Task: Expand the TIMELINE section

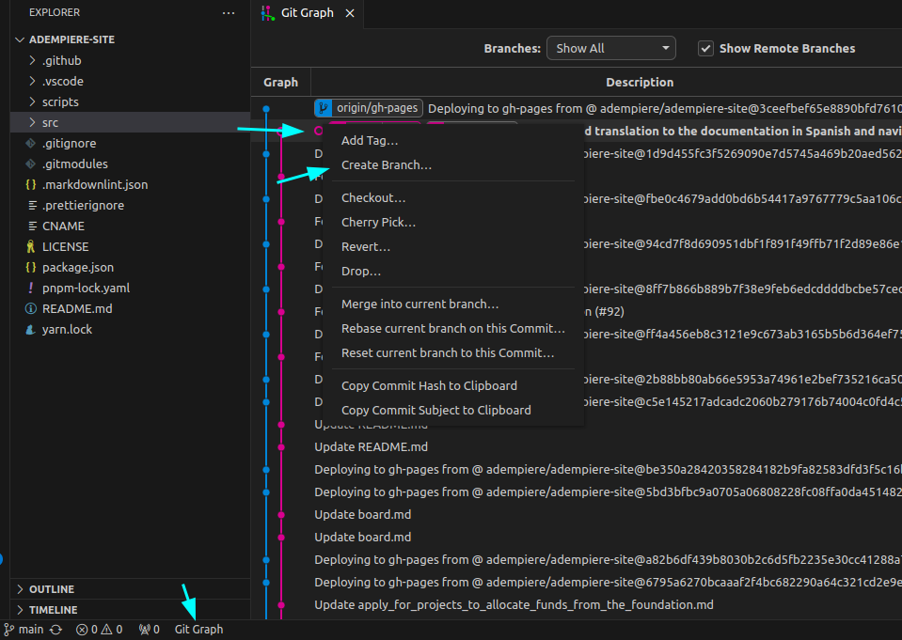Action: click(20, 610)
